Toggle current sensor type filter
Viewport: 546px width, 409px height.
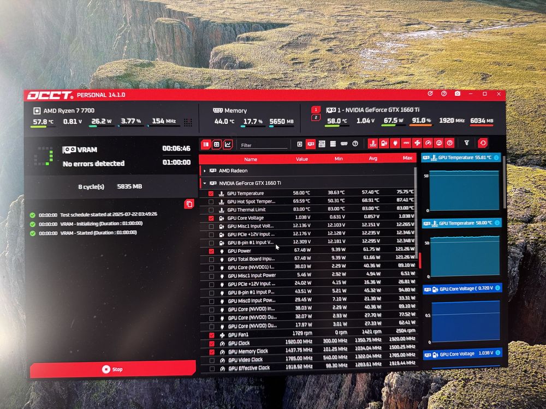406,143
